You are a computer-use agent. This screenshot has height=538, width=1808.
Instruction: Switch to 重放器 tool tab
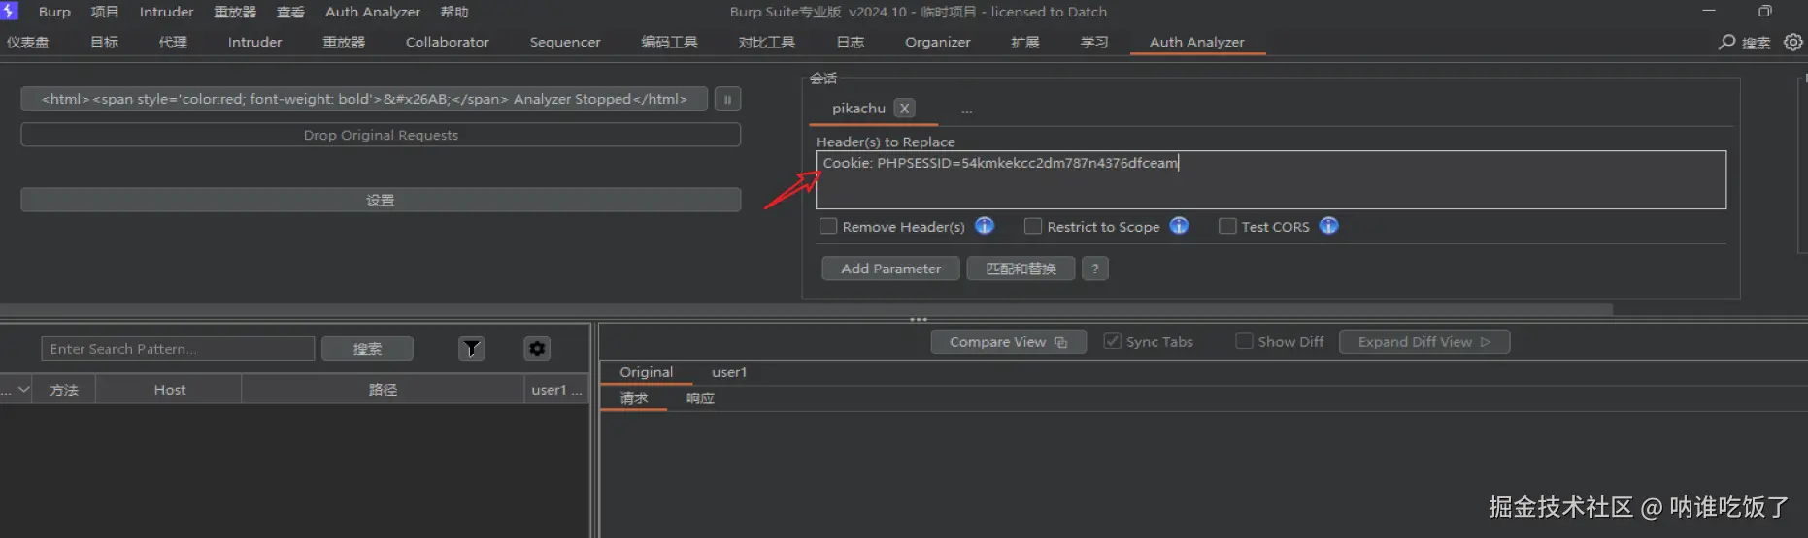pos(344,42)
